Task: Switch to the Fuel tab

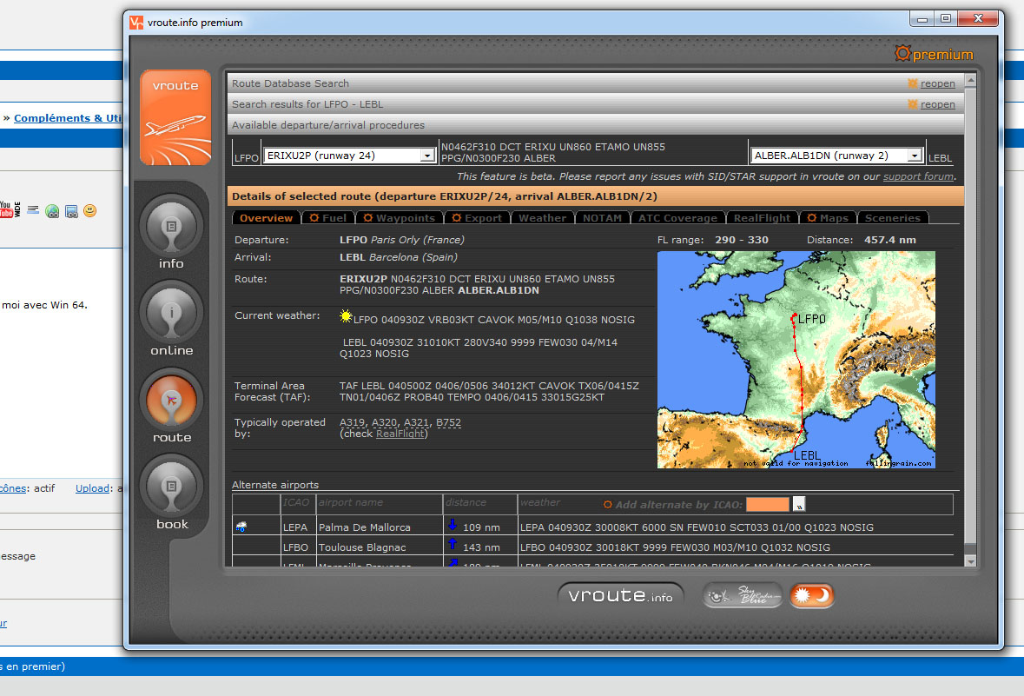Action: pyautogui.click(x=327, y=217)
